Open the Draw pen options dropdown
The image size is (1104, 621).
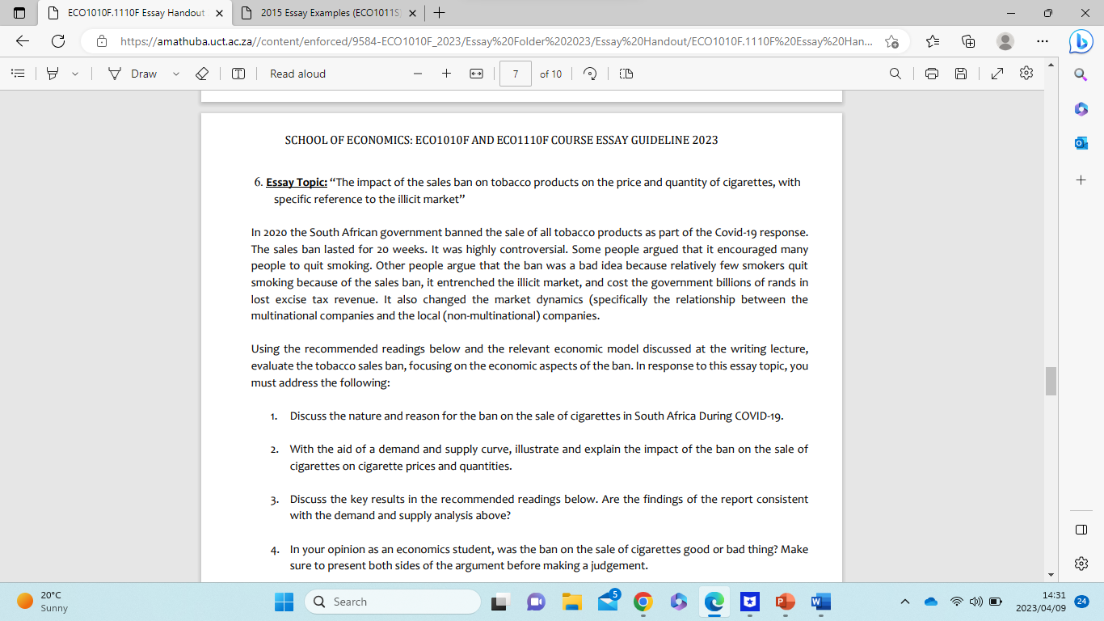click(175, 74)
